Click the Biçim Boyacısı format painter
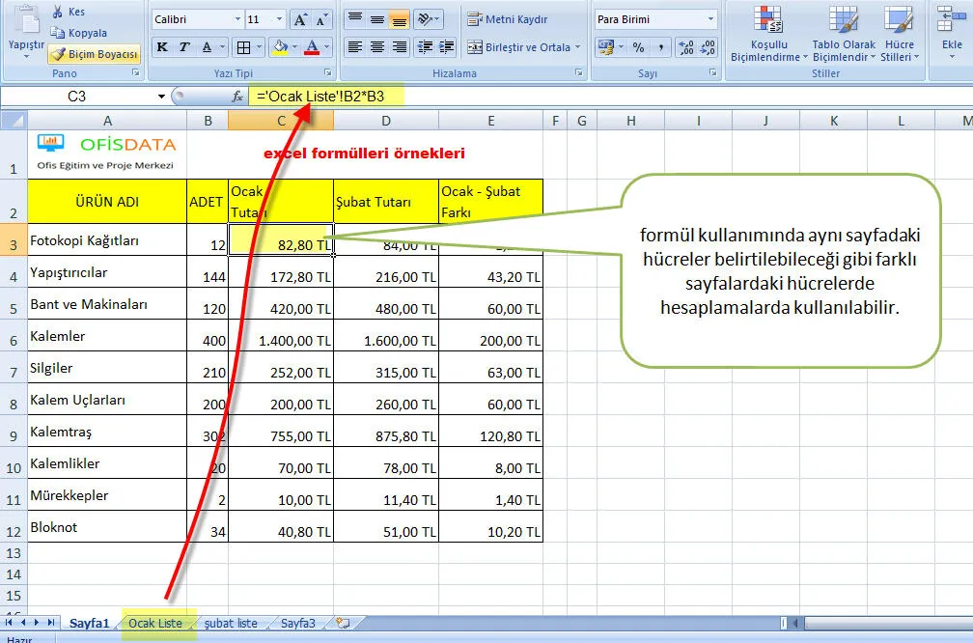Image resolution: width=973 pixels, height=643 pixels. coord(95,55)
